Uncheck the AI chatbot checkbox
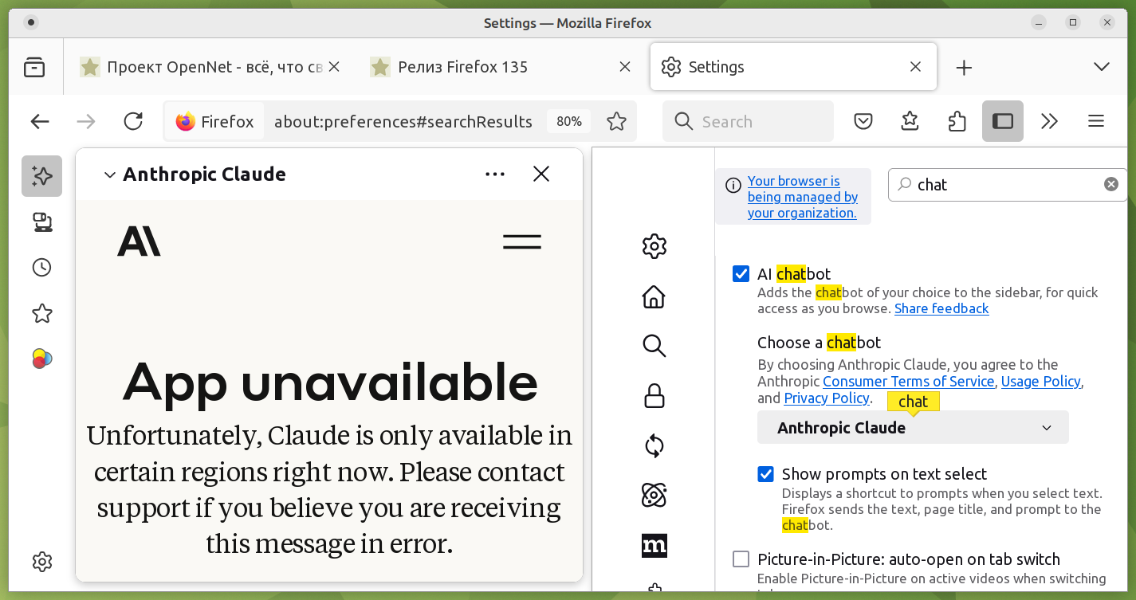1136x600 pixels. click(741, 274)
